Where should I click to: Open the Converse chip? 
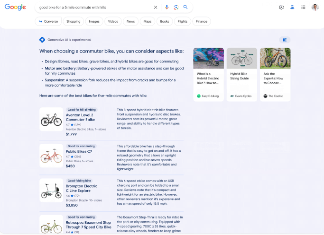48,21
